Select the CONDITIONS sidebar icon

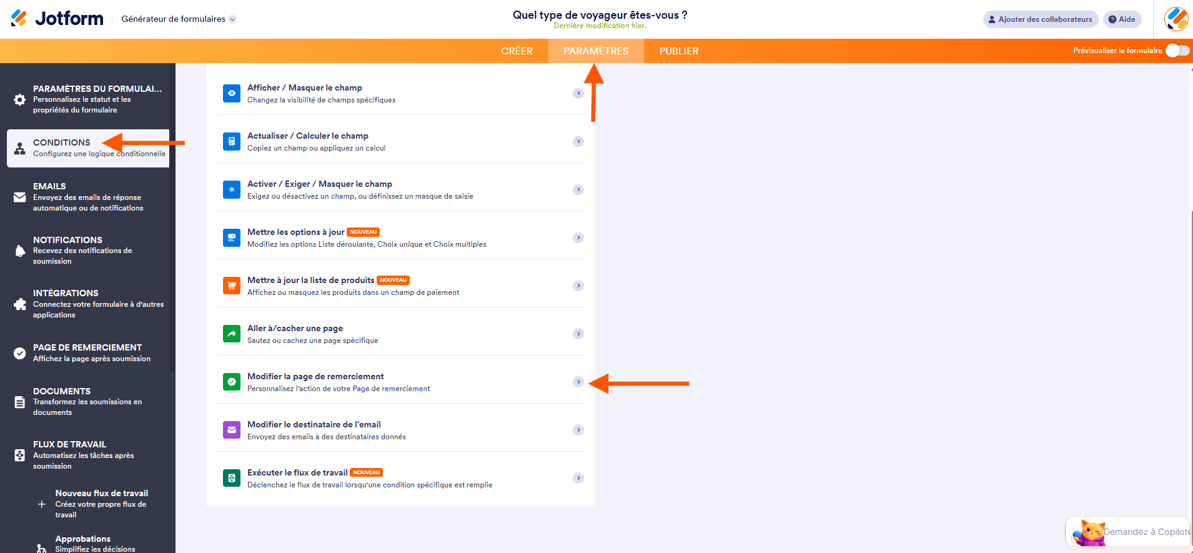point(20,149)
